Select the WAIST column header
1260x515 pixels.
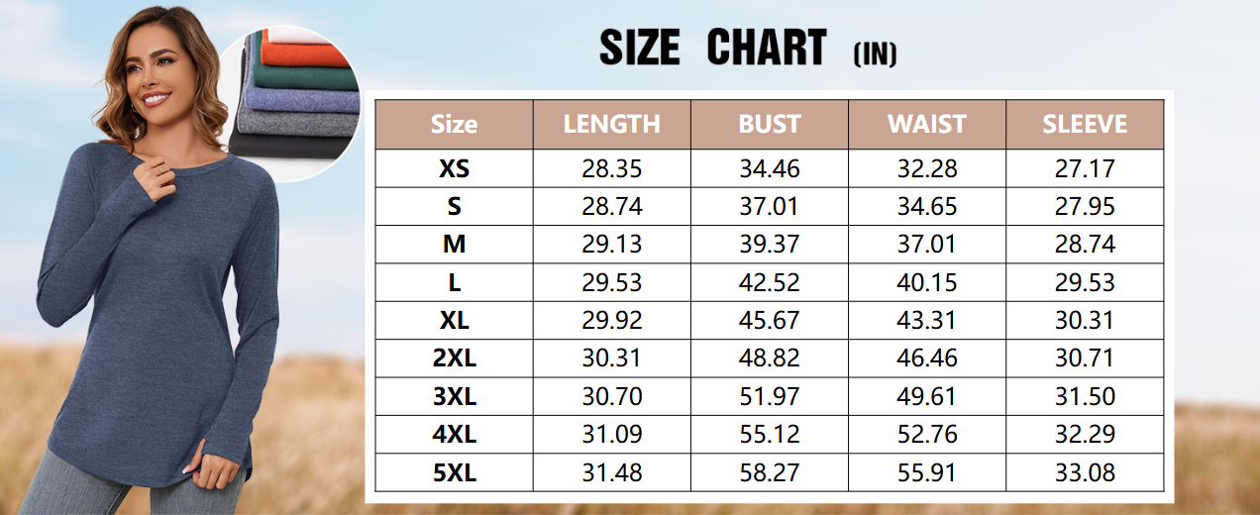pos(926,124)
